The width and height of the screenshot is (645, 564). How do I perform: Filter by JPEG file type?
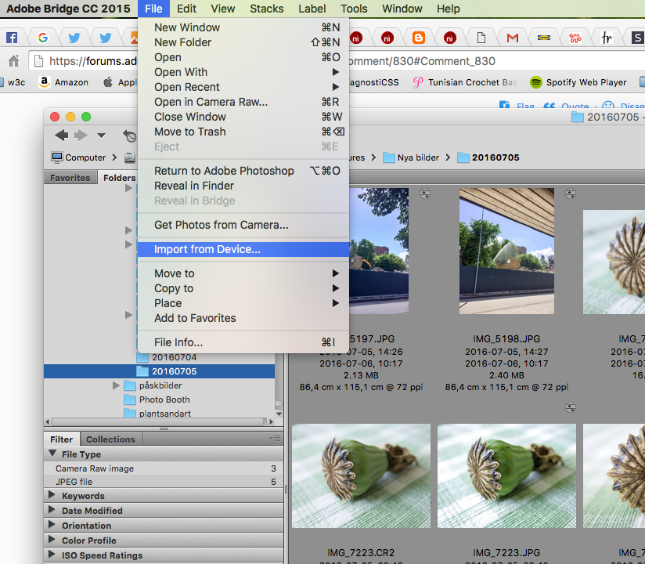[x=74, y=482]
